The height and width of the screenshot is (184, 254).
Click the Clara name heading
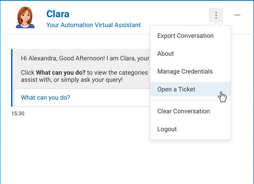58,14
